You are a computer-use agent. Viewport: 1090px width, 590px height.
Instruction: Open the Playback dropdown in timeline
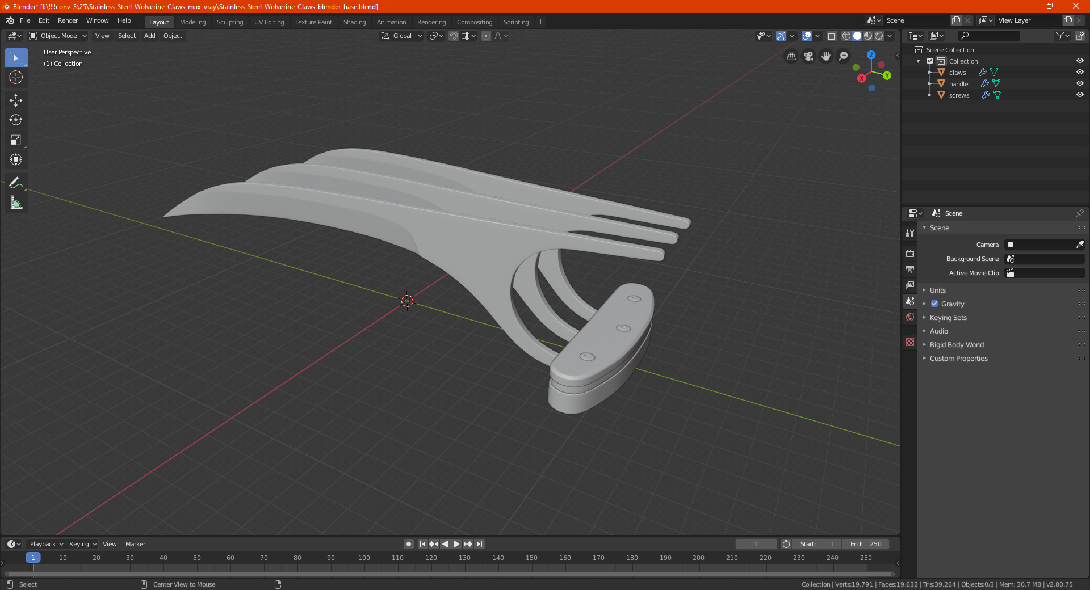47,544
